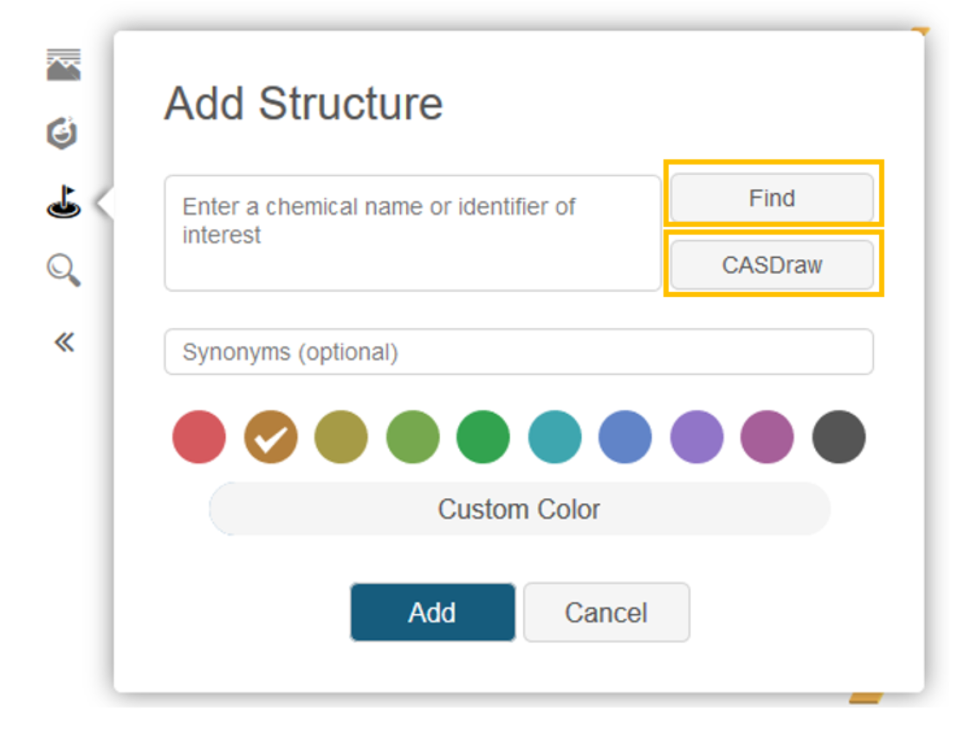
Task: Click the Find button
Action: point(772,198)
